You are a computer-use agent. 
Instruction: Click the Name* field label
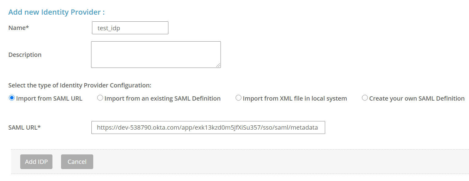tap(18, 28)
